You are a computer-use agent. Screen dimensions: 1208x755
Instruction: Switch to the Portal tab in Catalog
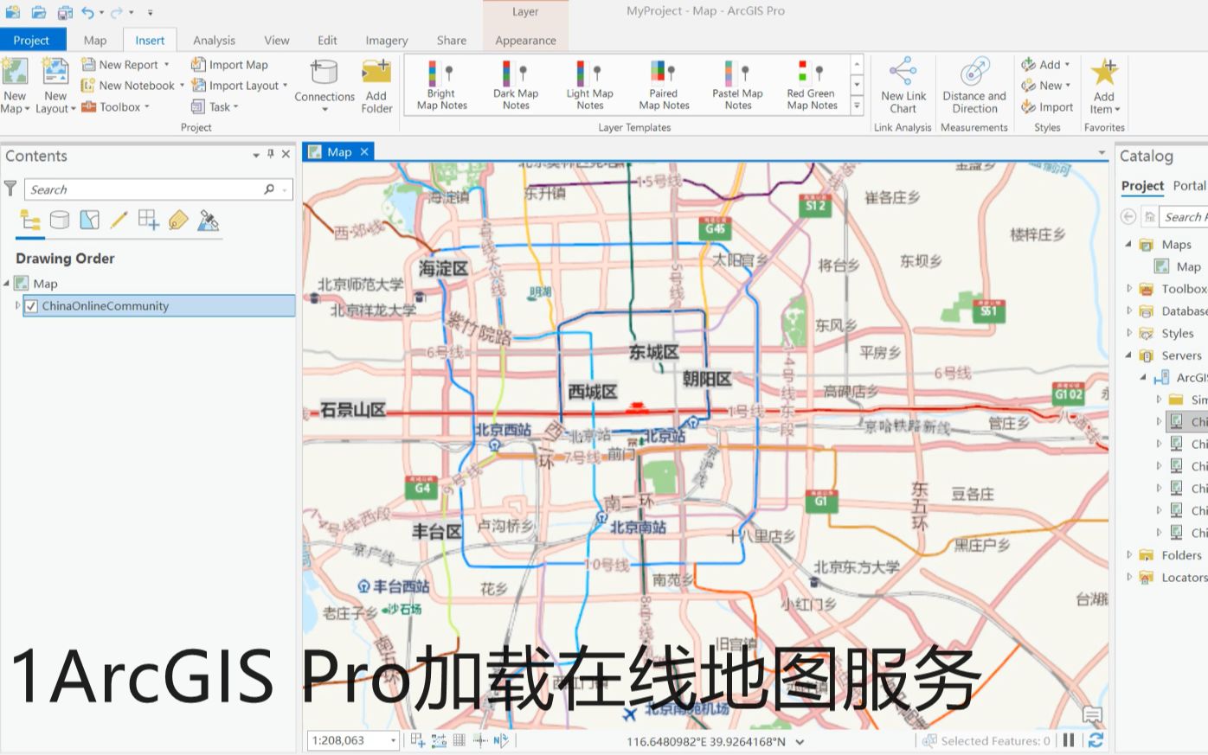pyautogui.click(x=1190, y=186)
